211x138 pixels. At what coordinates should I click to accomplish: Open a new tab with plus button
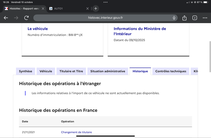(95, 8)
